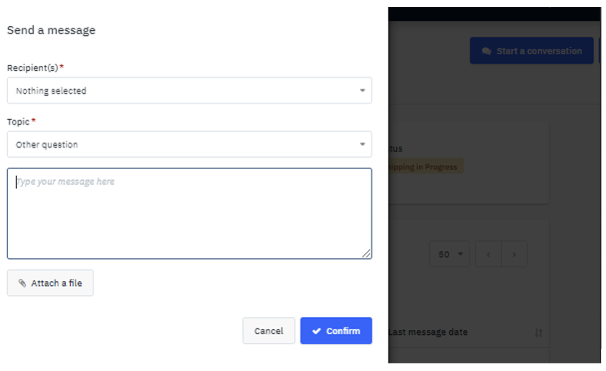606x371 pixels.
Task: Click the Recipient(s) dropdown caret arrow
Action: click(x=362, y=90)
